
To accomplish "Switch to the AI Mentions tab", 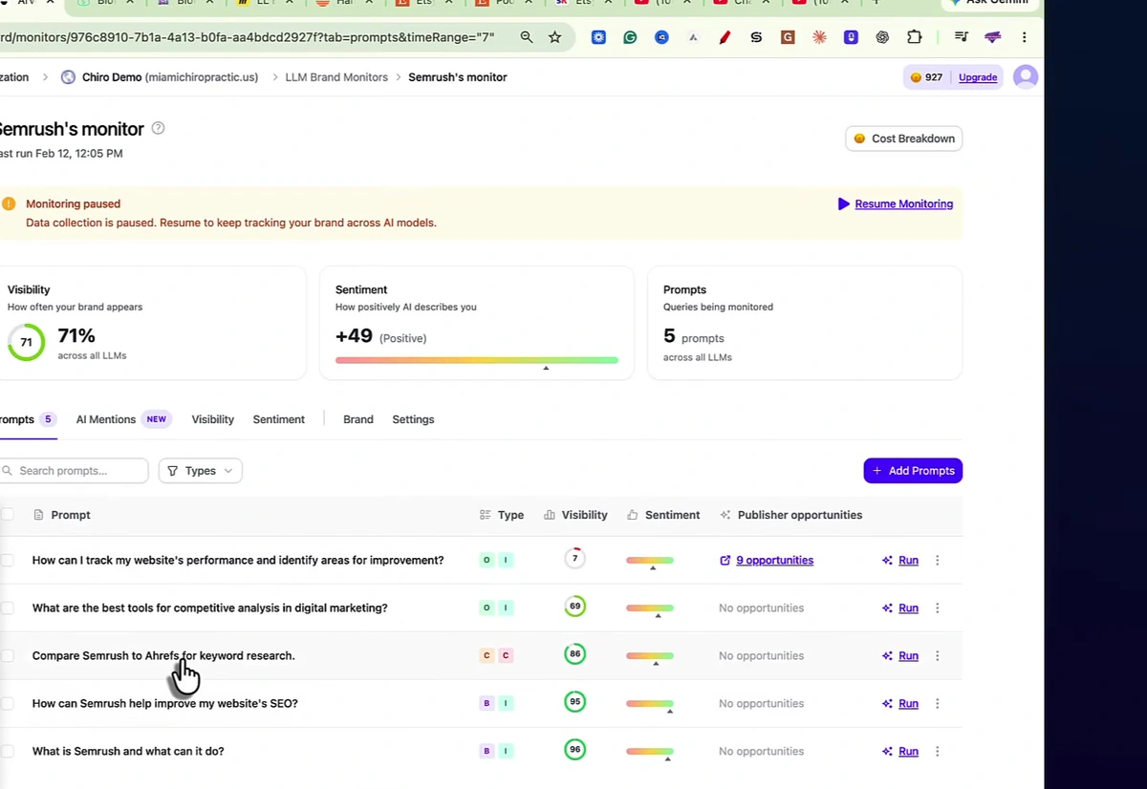I will pos(123,419).
